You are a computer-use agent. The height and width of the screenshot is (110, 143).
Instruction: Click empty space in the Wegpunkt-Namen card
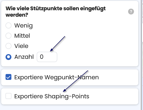tap(118, 78)
